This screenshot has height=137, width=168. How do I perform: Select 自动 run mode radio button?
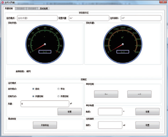33,89
